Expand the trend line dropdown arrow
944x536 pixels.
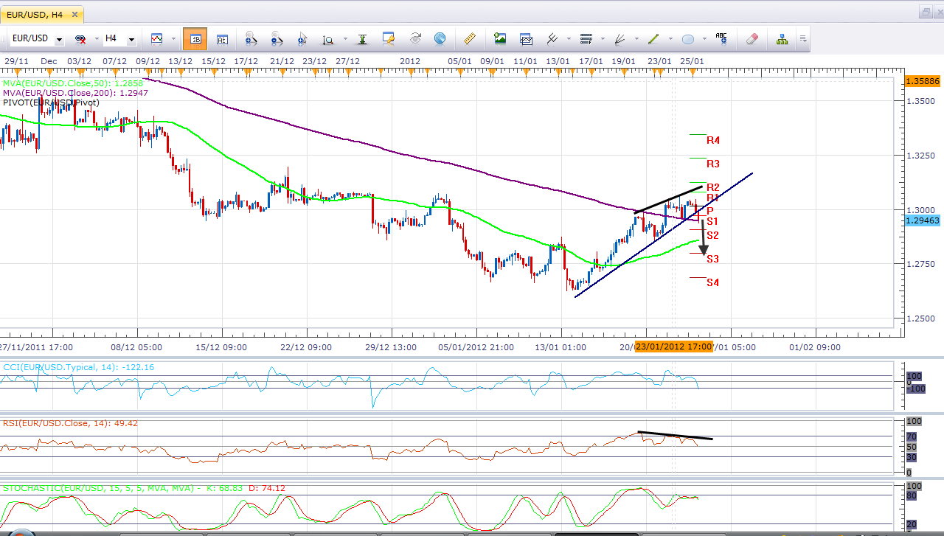click(x=670, y=39)
